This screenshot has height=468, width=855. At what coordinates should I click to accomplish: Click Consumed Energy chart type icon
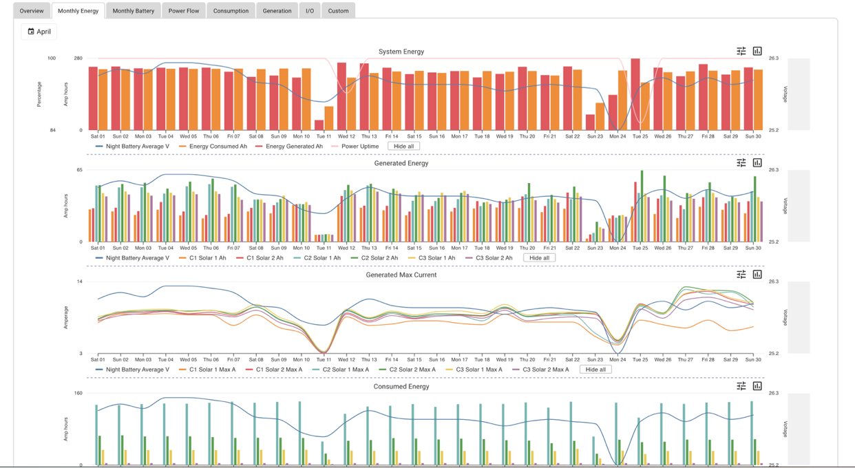point(757,386)
